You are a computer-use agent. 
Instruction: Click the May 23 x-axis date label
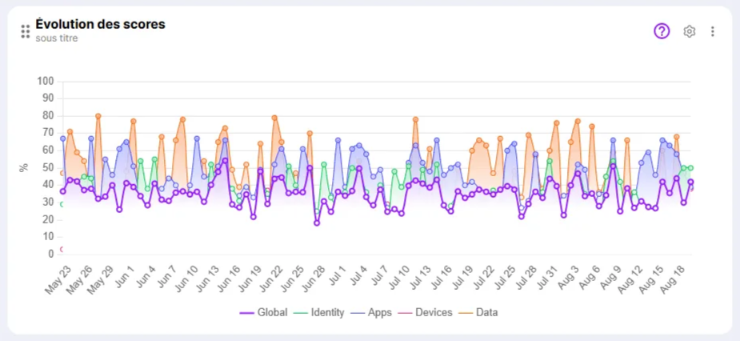click(58, 279)
